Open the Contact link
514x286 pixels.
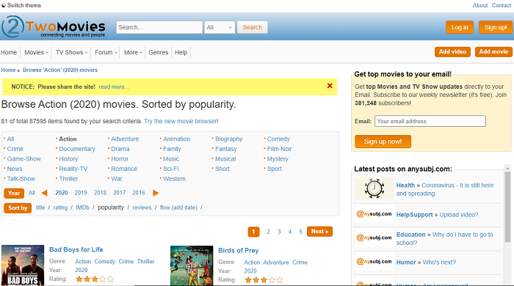coord(502,5)
